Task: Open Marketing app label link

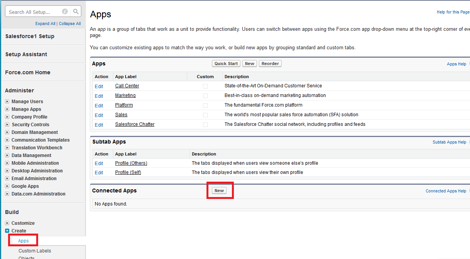Action: coord(125,95)
